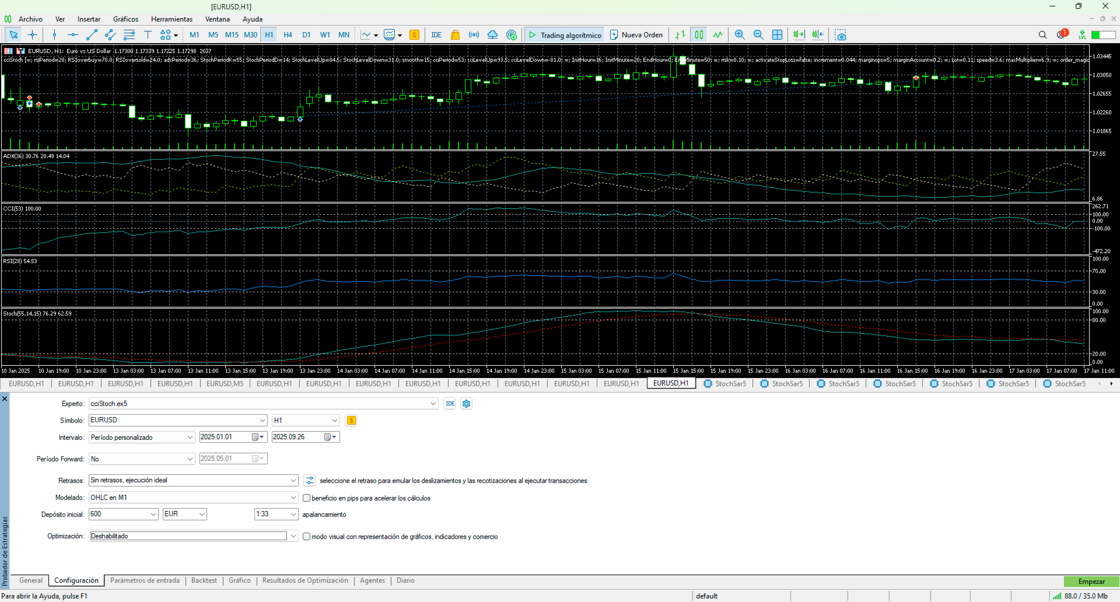1120x602 pixels.
Task: Expand the Modelado dropdown
Action: click(x=293, y=498)
